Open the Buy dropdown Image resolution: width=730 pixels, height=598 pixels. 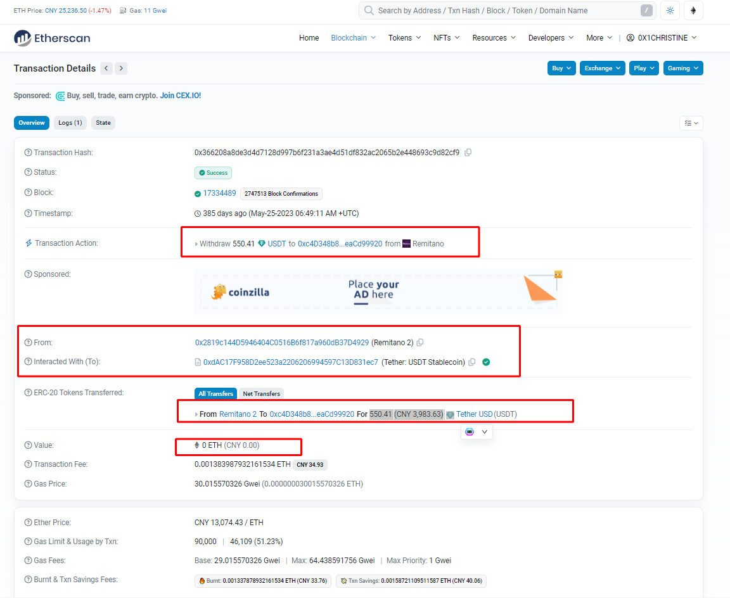[x=561, y=68]
